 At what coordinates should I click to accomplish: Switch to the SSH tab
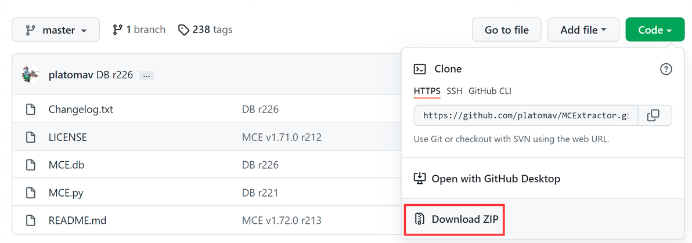click(455, 91)
